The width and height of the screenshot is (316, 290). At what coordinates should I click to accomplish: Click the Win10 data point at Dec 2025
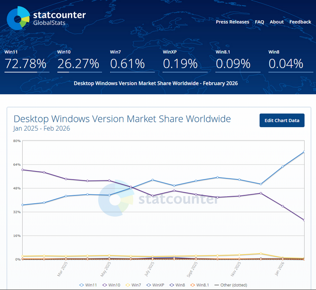point(261,193)
